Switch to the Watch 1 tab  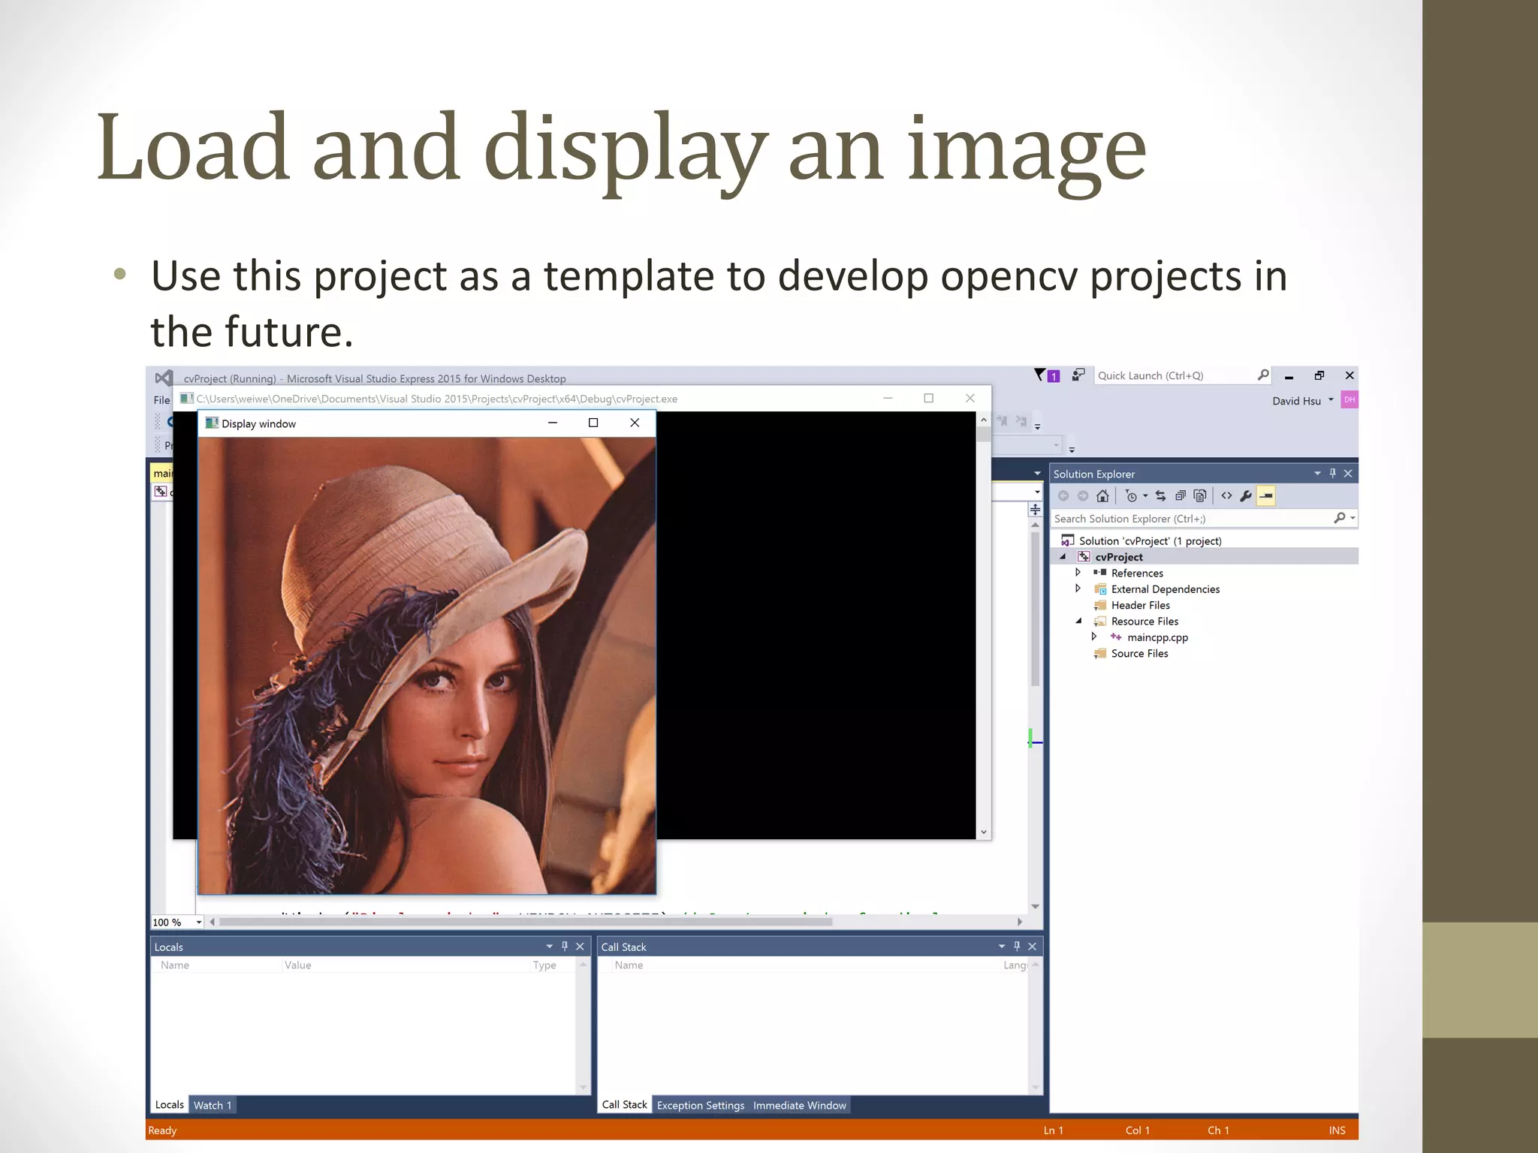coord(213,1105)
